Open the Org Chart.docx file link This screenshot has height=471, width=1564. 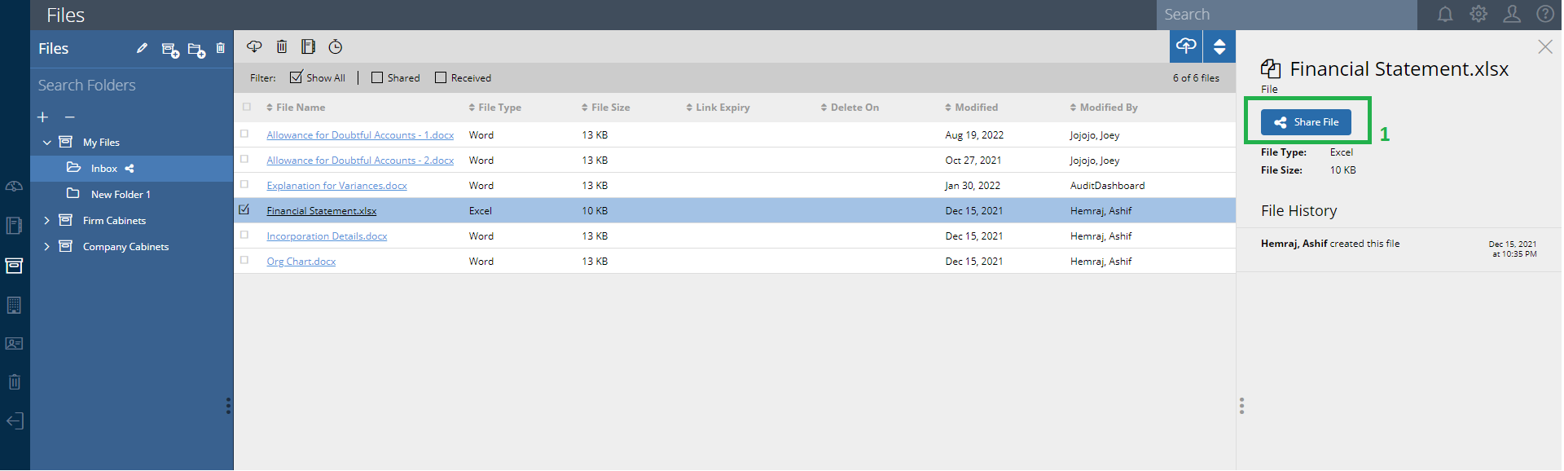point(301,262)
